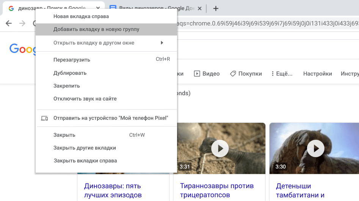The image size is (359, 201).
Task: Choose Закрепить to pin tab
Action: (67, 86)
